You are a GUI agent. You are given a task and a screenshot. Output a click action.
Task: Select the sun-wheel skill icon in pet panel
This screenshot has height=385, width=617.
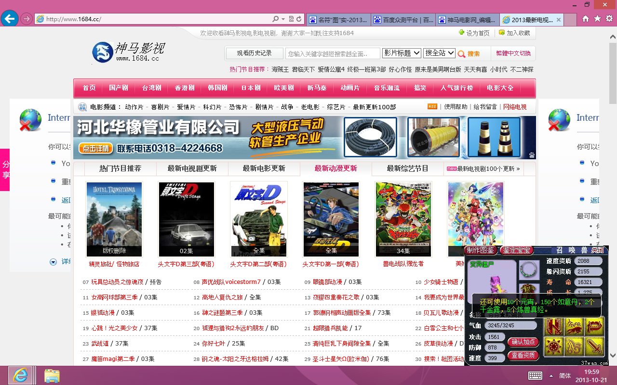pyautogui.click(x=554, y=346)
